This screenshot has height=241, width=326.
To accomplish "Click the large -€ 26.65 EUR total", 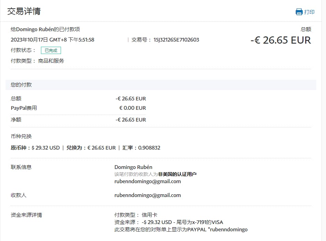I will coord(281,40).
